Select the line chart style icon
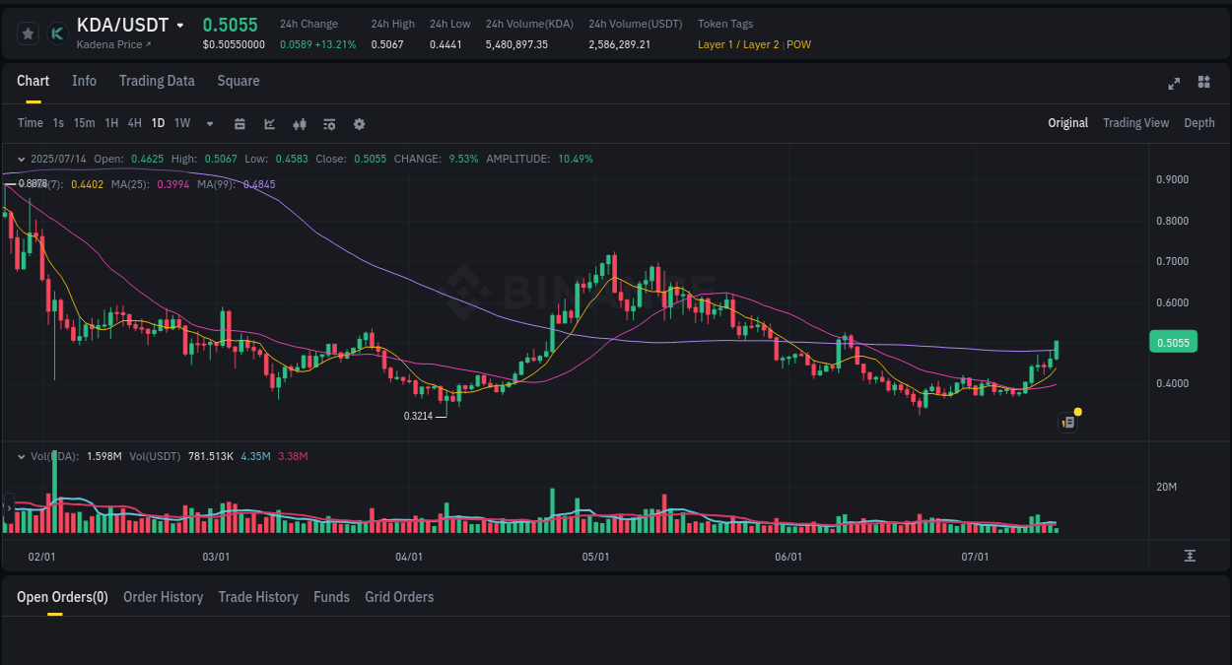Viewport: 1232px width, 665px height. (x=268, y=123)
